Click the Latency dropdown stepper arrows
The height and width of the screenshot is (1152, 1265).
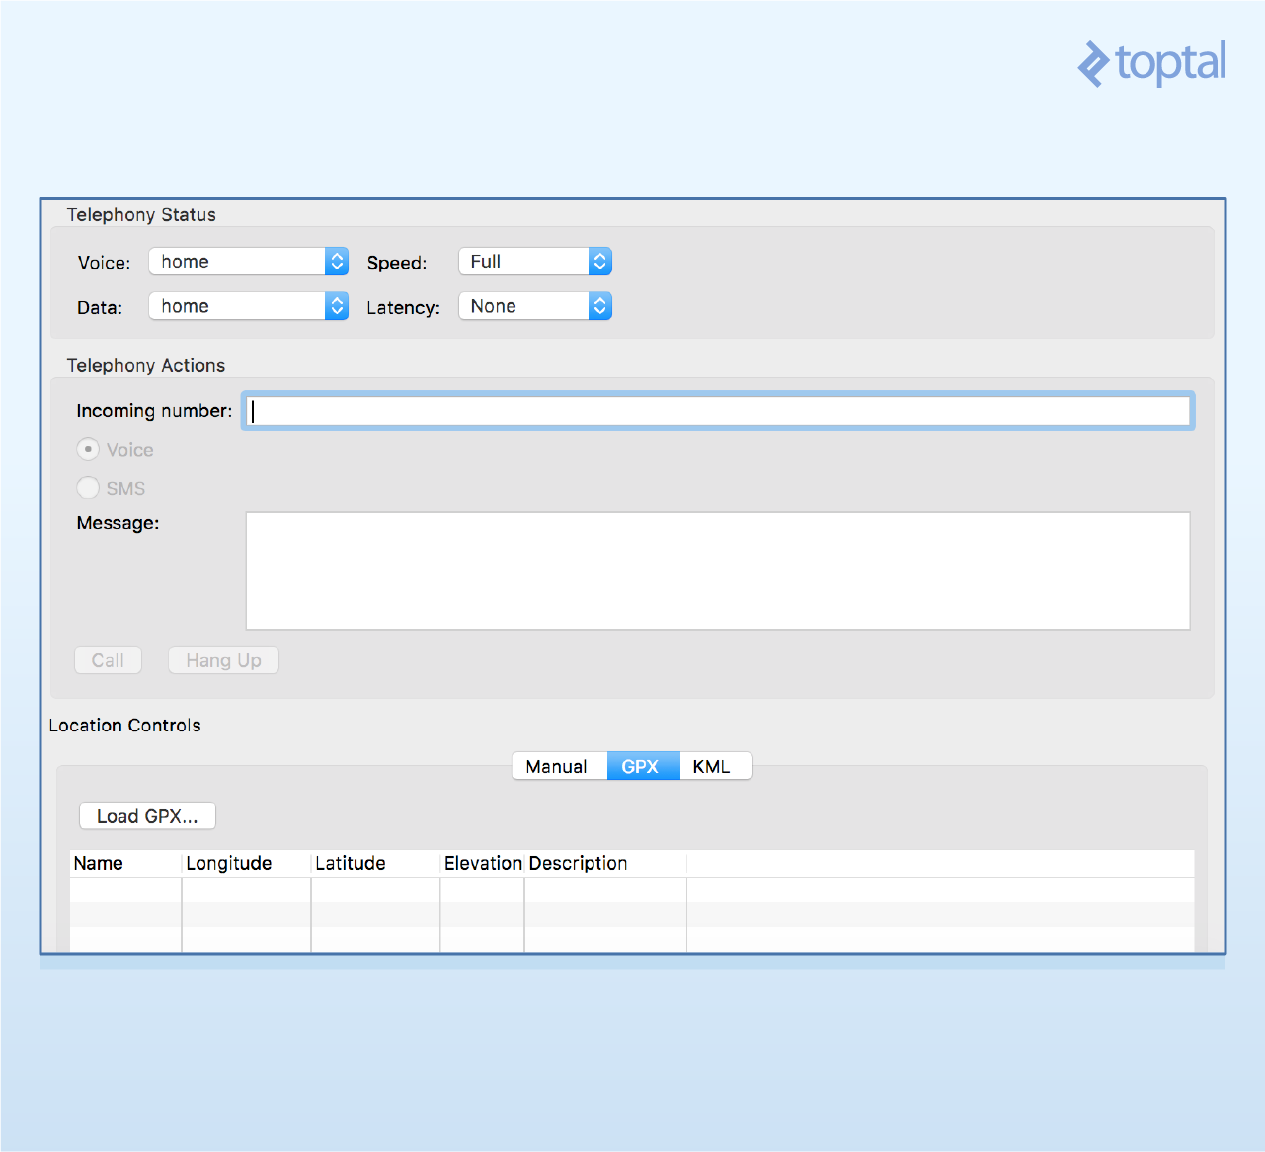599,306
